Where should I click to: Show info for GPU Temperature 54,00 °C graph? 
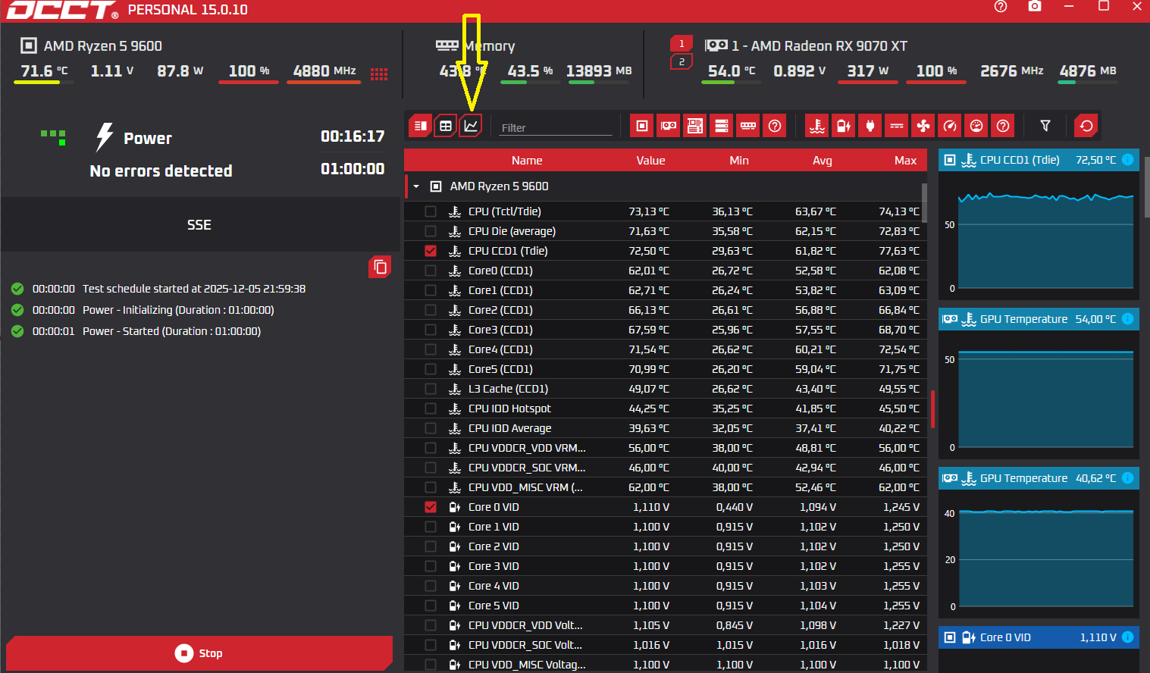1127,319
